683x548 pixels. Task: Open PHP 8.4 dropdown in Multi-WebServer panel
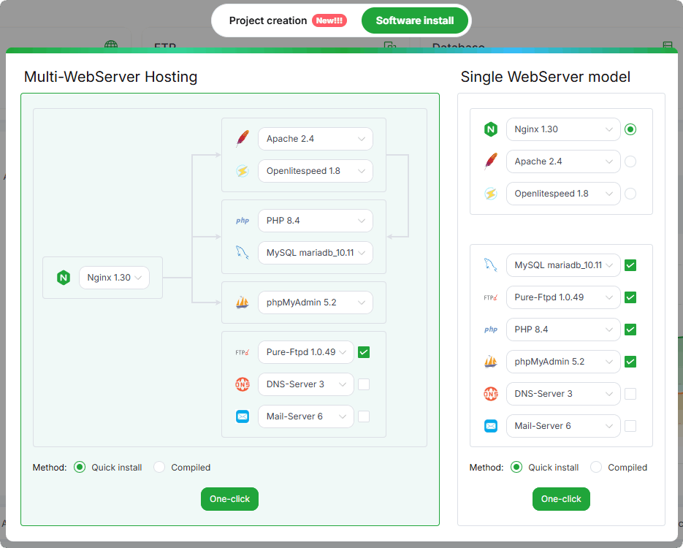316,221
